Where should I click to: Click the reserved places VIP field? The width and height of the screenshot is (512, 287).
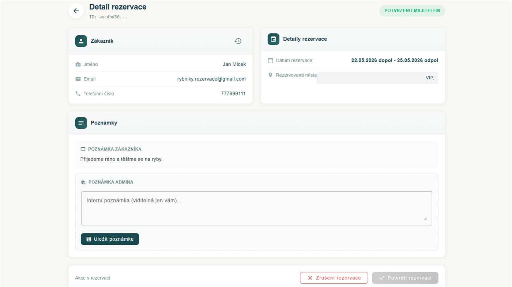[377, 78]
